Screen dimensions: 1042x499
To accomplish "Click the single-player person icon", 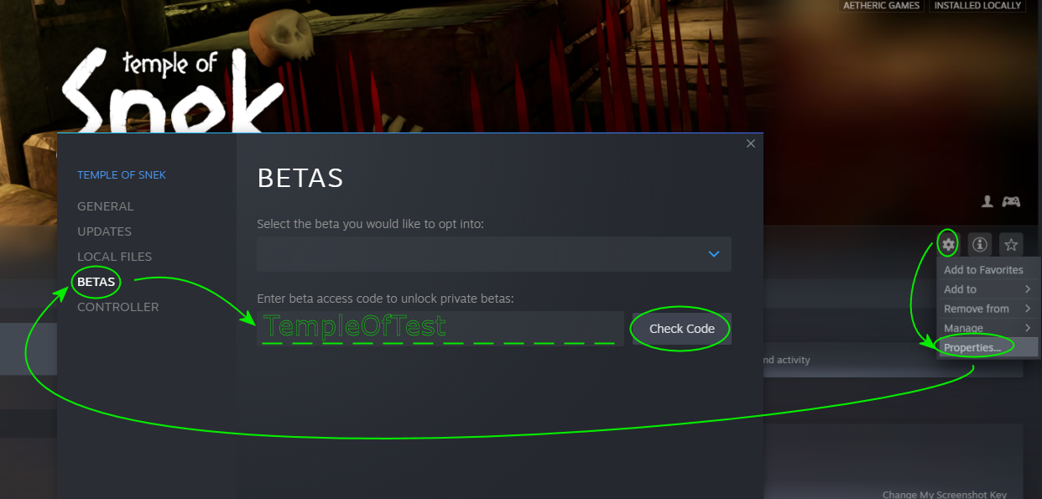I will [x=987, y=201].
